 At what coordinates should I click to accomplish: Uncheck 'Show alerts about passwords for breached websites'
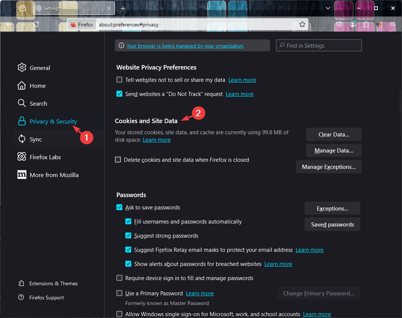(x=128, y=264)
